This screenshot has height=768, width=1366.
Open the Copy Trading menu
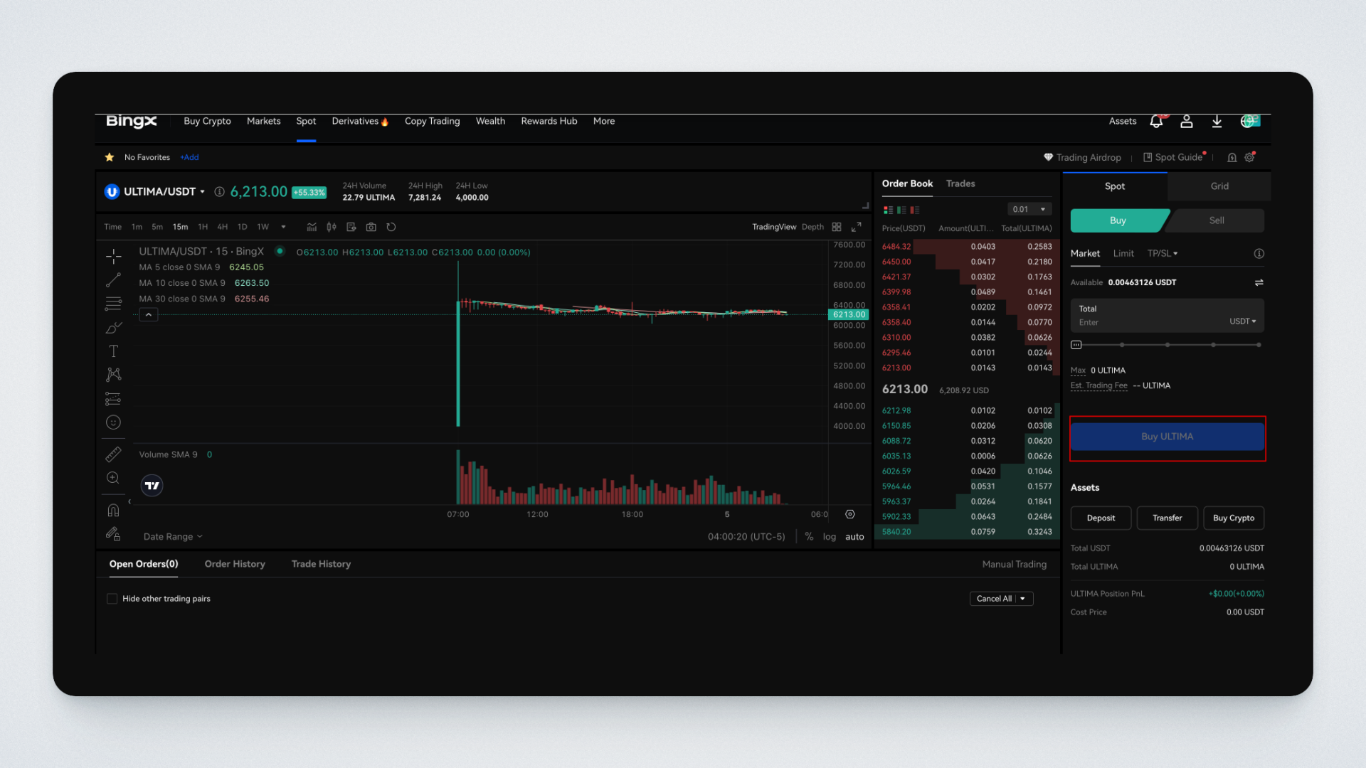pyautogui.click(x=432, y=121)
